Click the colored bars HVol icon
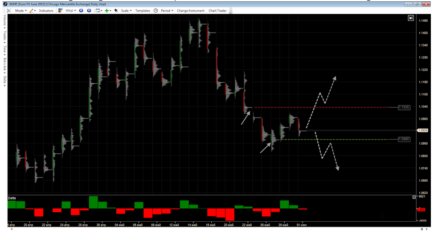438x231 pixels. click(60, 11)
